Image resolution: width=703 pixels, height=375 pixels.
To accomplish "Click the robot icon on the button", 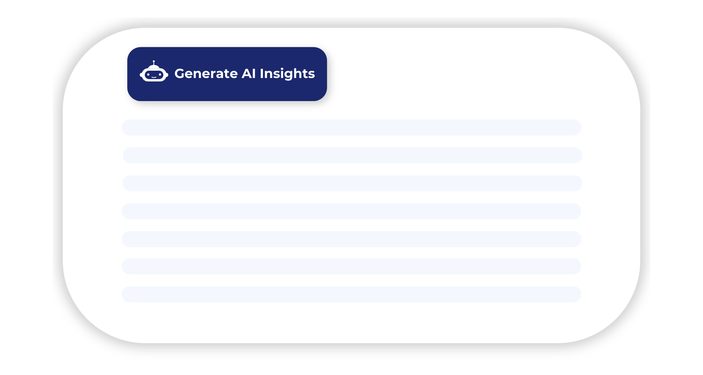I will click(x=154, y=71).
